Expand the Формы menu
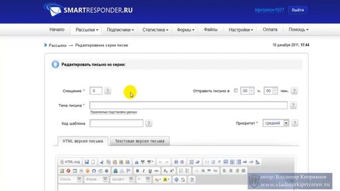This screenshot has height=191, width=340. pos(185,30)
